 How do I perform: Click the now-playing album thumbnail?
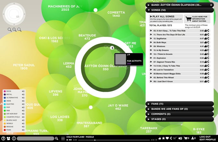tap(63, 138)
